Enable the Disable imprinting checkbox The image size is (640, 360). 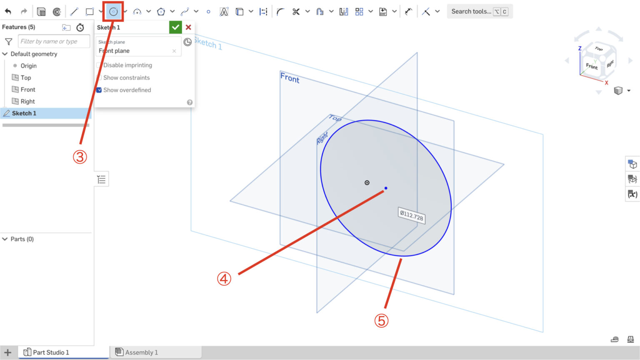(99, 65)
